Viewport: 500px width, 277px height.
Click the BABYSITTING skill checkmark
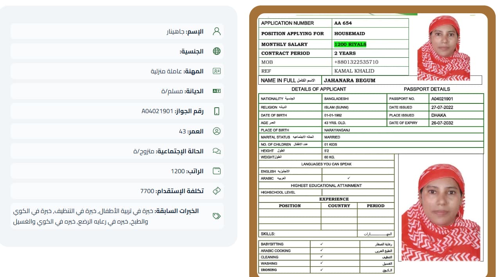point(322,244)
